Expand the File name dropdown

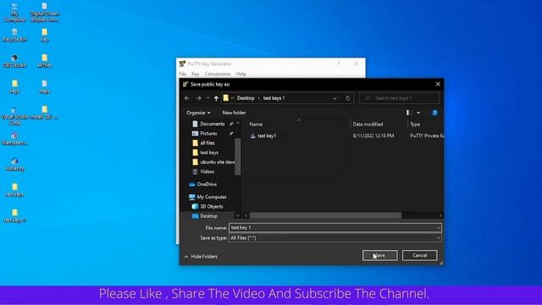(438, 228)
